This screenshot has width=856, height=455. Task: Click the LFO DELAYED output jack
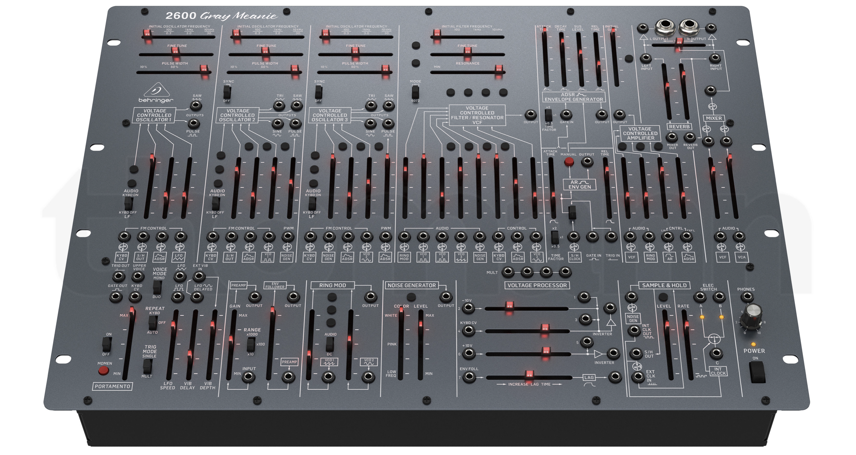coord(197,296)
